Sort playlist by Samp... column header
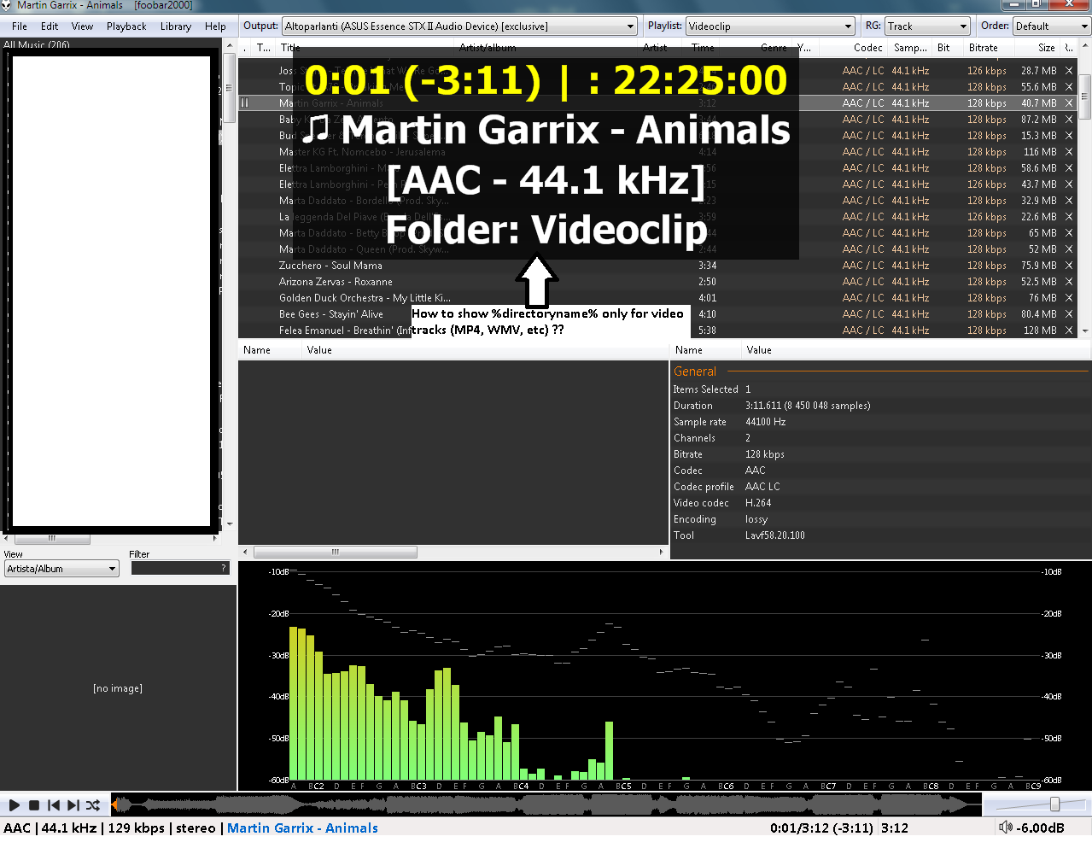The width and height of the screenshot is (1092, 854). [x=910, y=48]
